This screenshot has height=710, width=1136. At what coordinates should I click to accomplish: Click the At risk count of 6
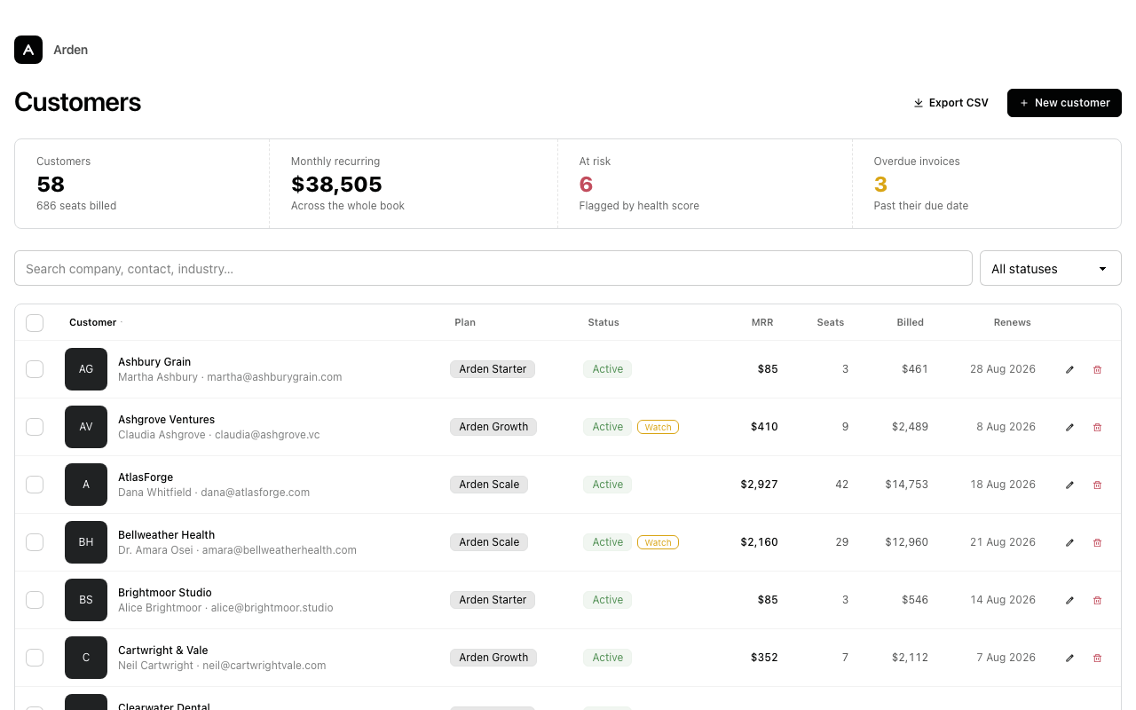pos(586,185)
